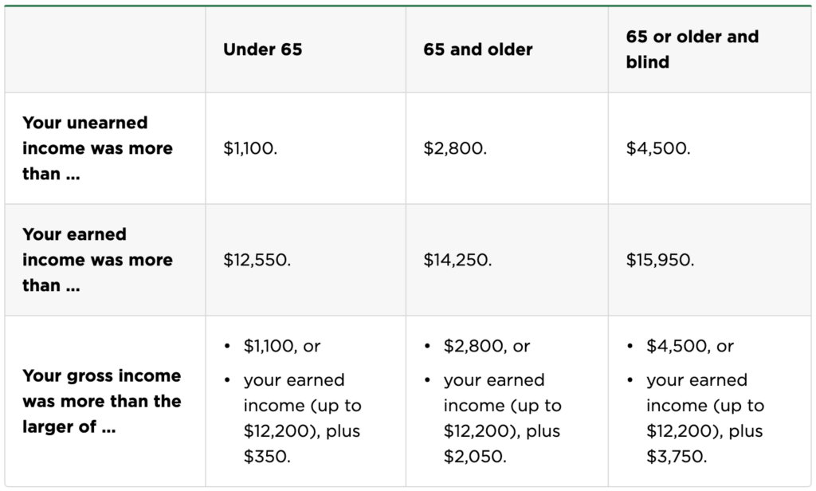Click the '$1,100, or' bullet item
The width and height of the screenshot is (816, 491).
click(282, 346)
